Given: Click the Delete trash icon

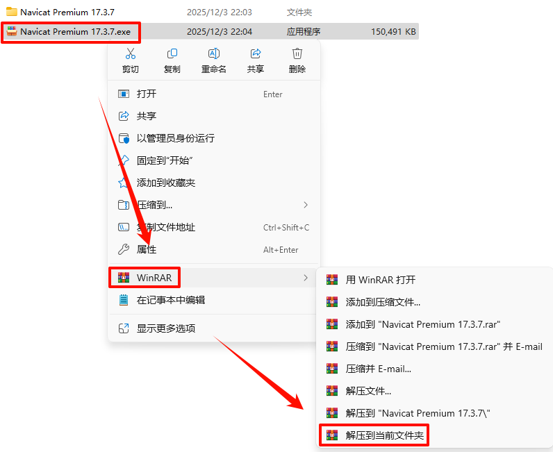Looking at the screenshot, I should point(297,53).
